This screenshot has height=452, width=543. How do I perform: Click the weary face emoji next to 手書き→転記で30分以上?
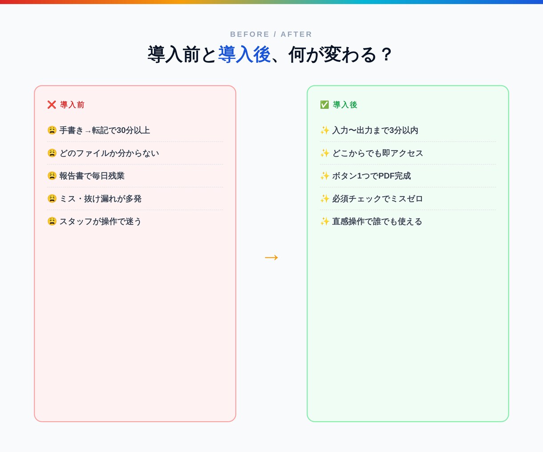pyautogui.click(x=52, y=130)
